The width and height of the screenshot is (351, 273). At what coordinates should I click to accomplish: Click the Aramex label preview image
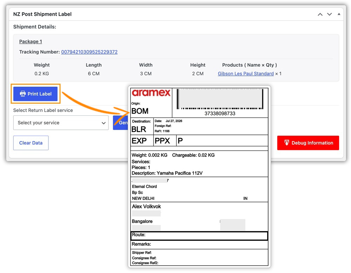pos(199,177)
